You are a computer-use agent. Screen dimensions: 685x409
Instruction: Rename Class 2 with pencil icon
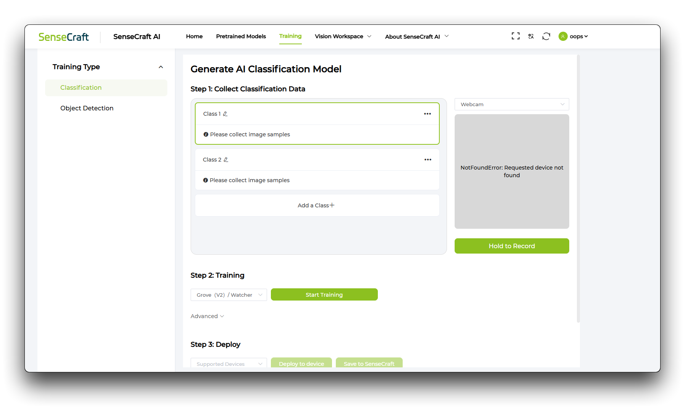226,160
